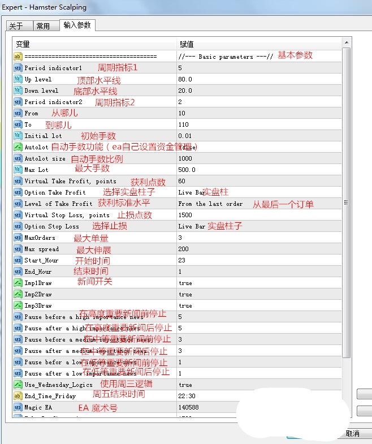Click the vertical scrollbar of parameter list
This screenshot has height=444, width=372.
[347, 202]
